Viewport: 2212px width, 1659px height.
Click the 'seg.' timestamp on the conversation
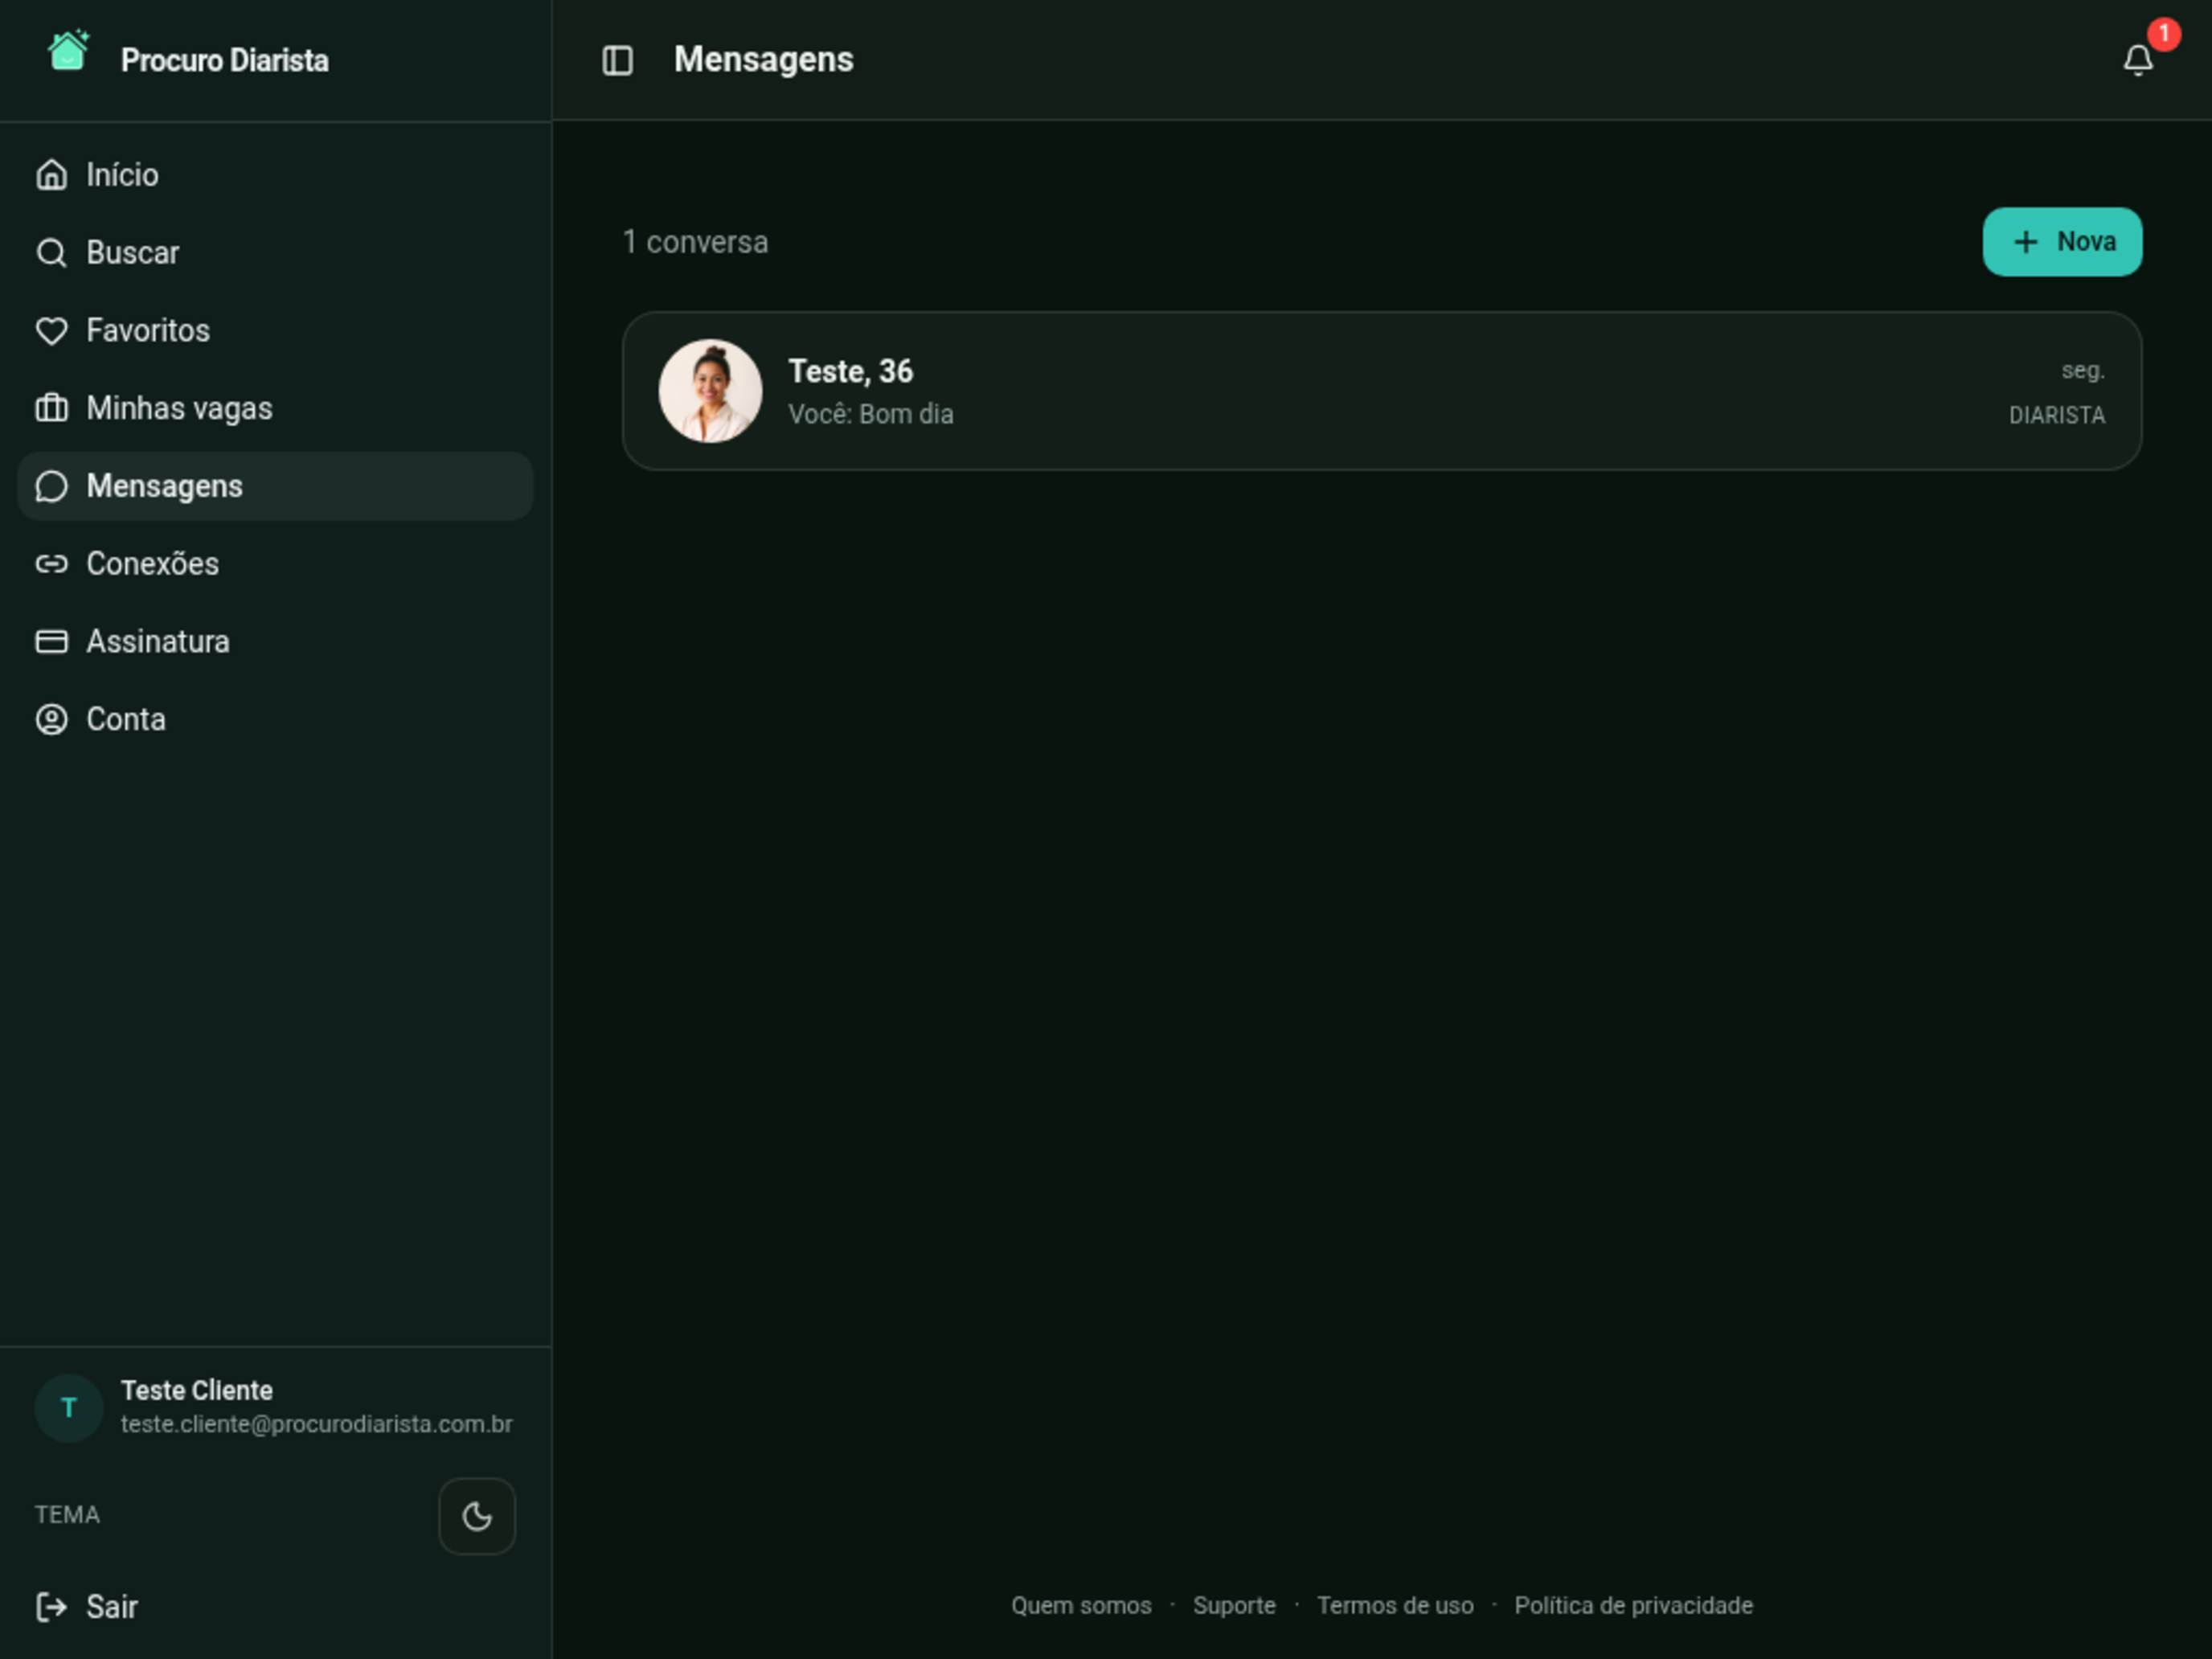pos(2083,371)
